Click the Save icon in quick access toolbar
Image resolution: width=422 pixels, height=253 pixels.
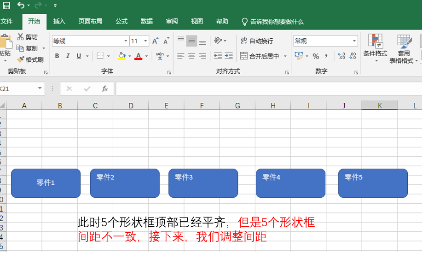pyautogui.click(x=6, y=6)
